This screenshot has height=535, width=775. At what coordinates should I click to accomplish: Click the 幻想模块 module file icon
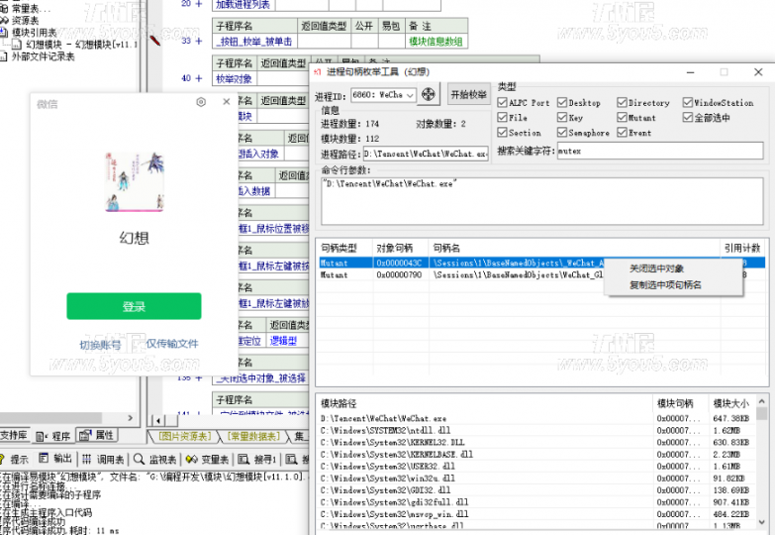(17, 45)
